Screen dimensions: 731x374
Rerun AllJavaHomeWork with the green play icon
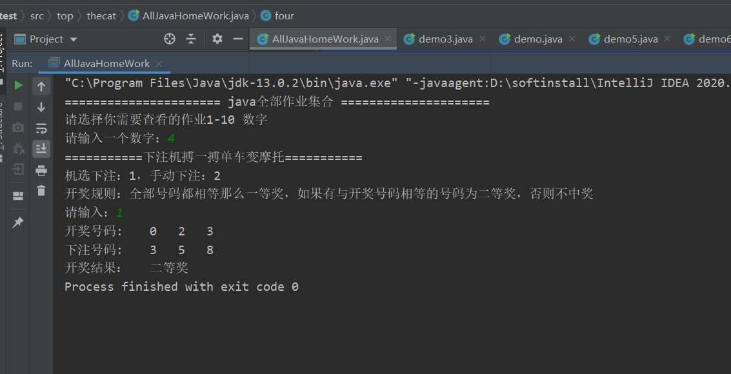click(x=18, y=85)
